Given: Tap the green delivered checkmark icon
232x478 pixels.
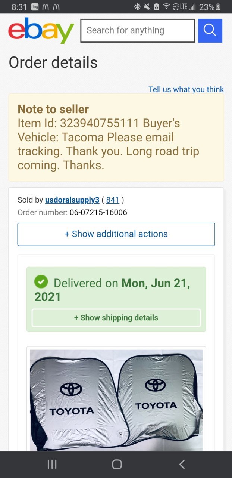Looking at the screenshot, I should (41, 282).
